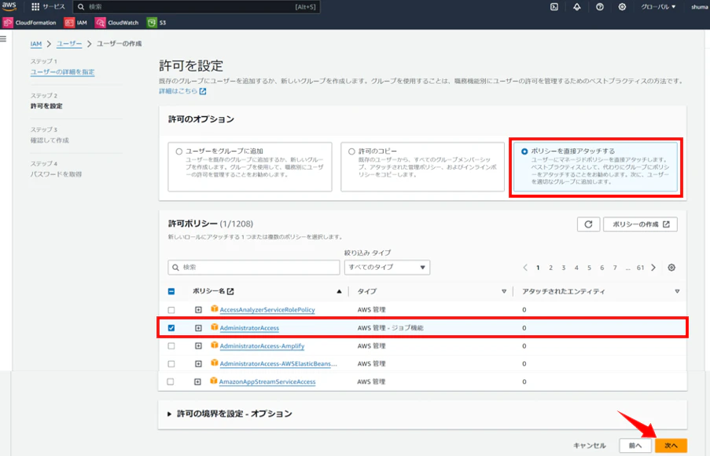The image size is (710, 456).
Task: Click IAM breadcrumb link
Action: [35, 44]
